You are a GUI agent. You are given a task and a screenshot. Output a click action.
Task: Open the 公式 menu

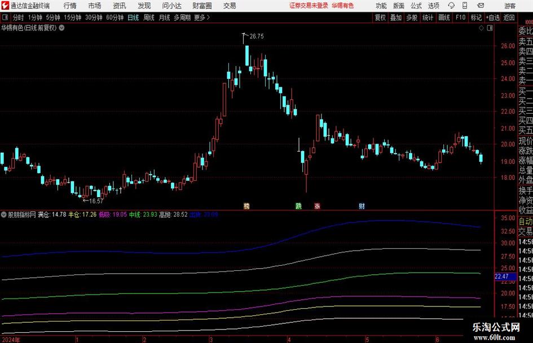coord(416,6)
